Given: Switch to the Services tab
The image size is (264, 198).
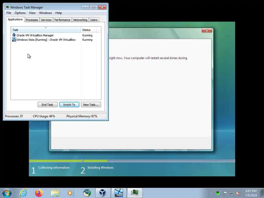Looking at the screenshot, I should click(46, 20).
